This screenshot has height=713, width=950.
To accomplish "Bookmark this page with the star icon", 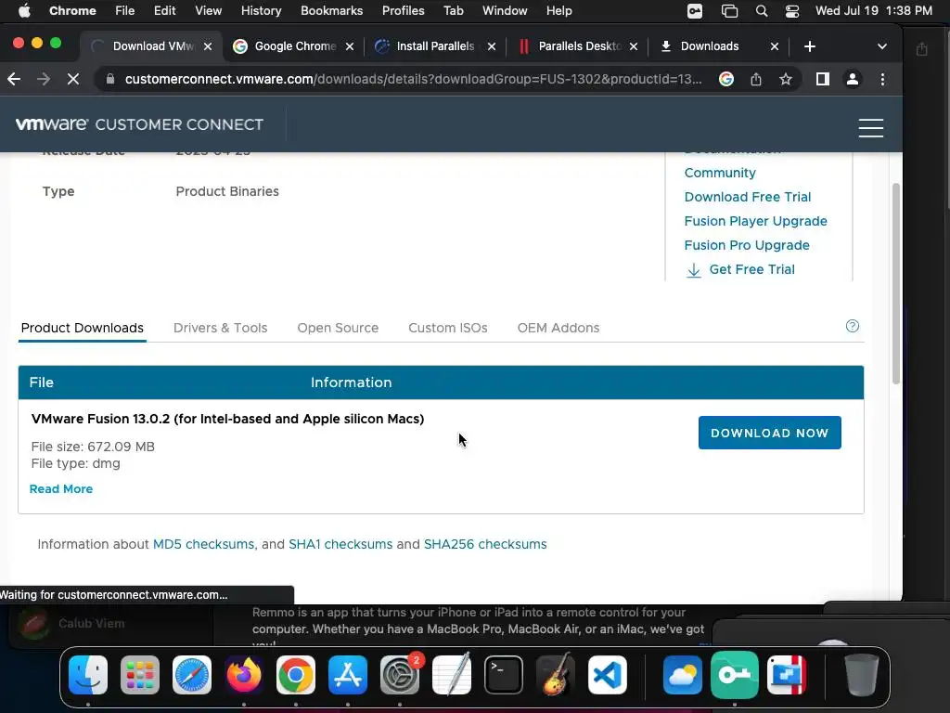I will coord(786,79).
